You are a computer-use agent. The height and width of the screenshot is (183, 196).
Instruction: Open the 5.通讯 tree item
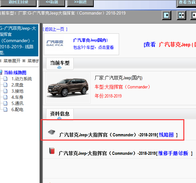(x=18, y=103)
